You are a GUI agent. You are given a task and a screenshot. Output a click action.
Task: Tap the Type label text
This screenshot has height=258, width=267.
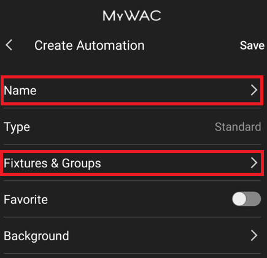17,127
